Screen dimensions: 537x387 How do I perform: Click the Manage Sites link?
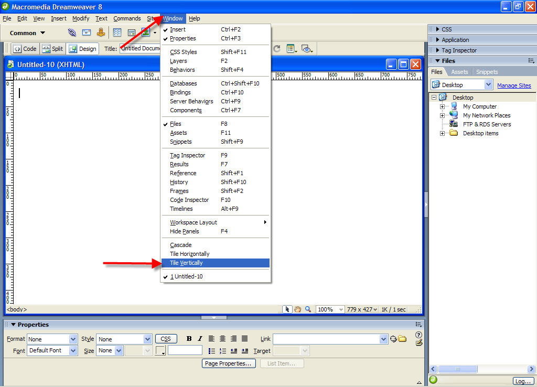point(514,85)
